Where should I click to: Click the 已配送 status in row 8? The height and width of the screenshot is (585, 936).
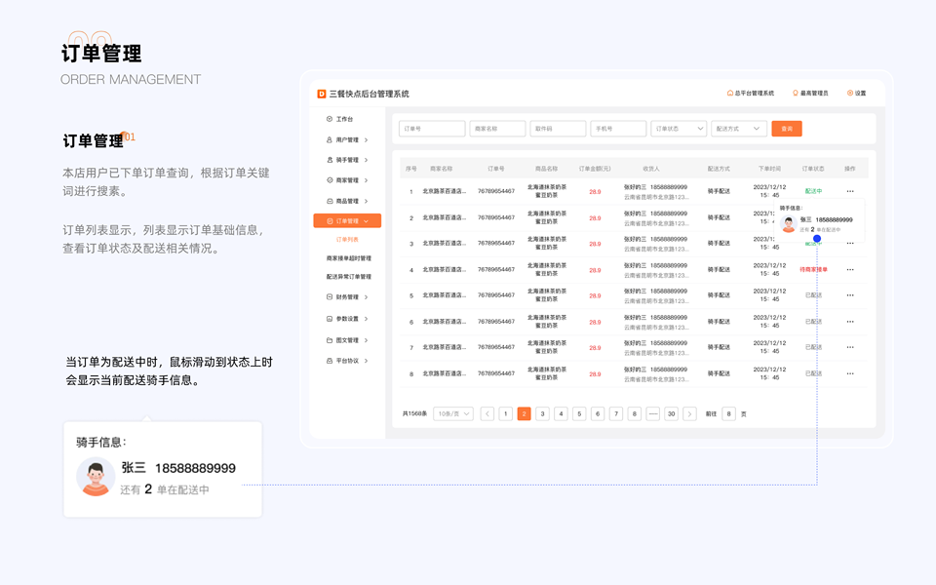(x=813, y=373)
